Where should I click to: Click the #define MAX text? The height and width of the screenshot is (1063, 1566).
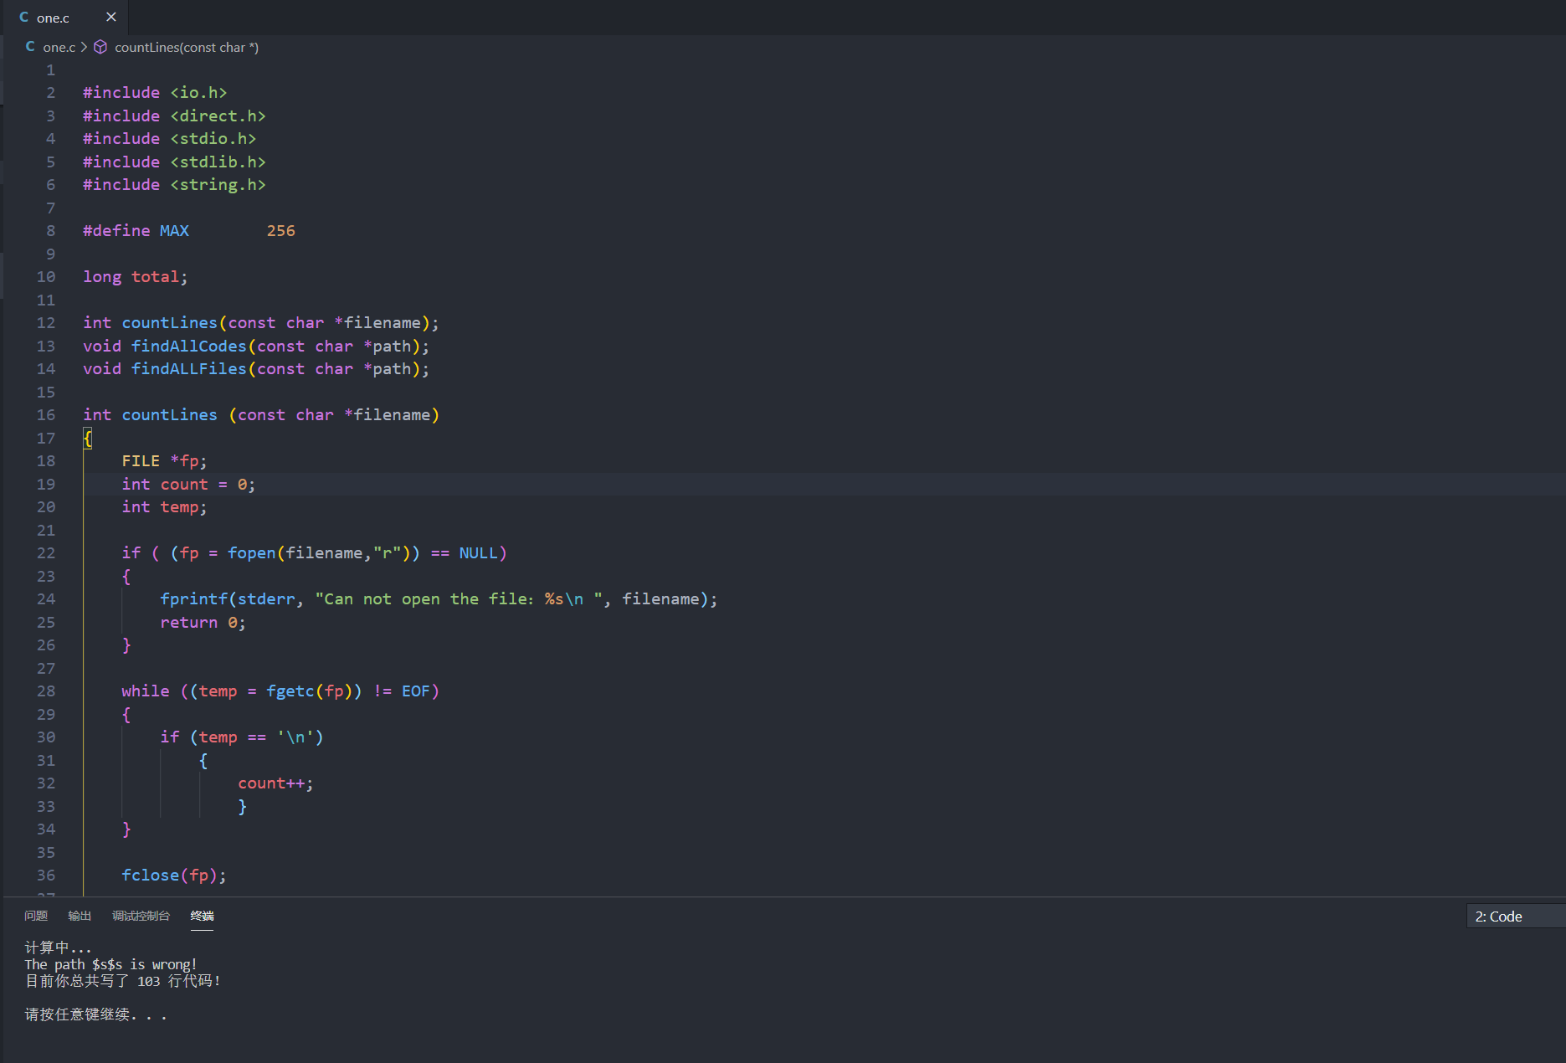[136, 230]
